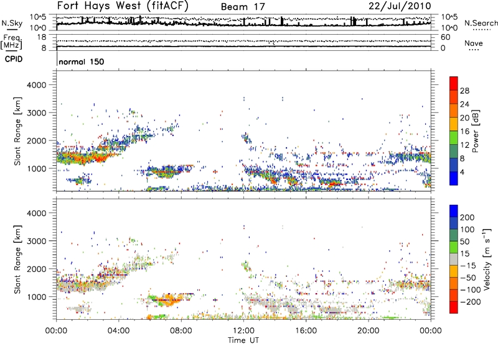Click the "24" power colorbar value

tap(464, 104)
